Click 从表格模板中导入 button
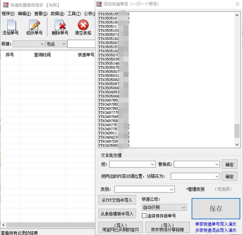 pos(117,214)
